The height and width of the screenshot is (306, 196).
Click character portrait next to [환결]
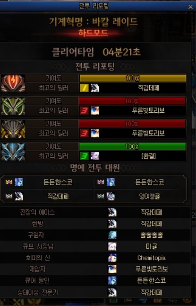click(x=95, y=156)
